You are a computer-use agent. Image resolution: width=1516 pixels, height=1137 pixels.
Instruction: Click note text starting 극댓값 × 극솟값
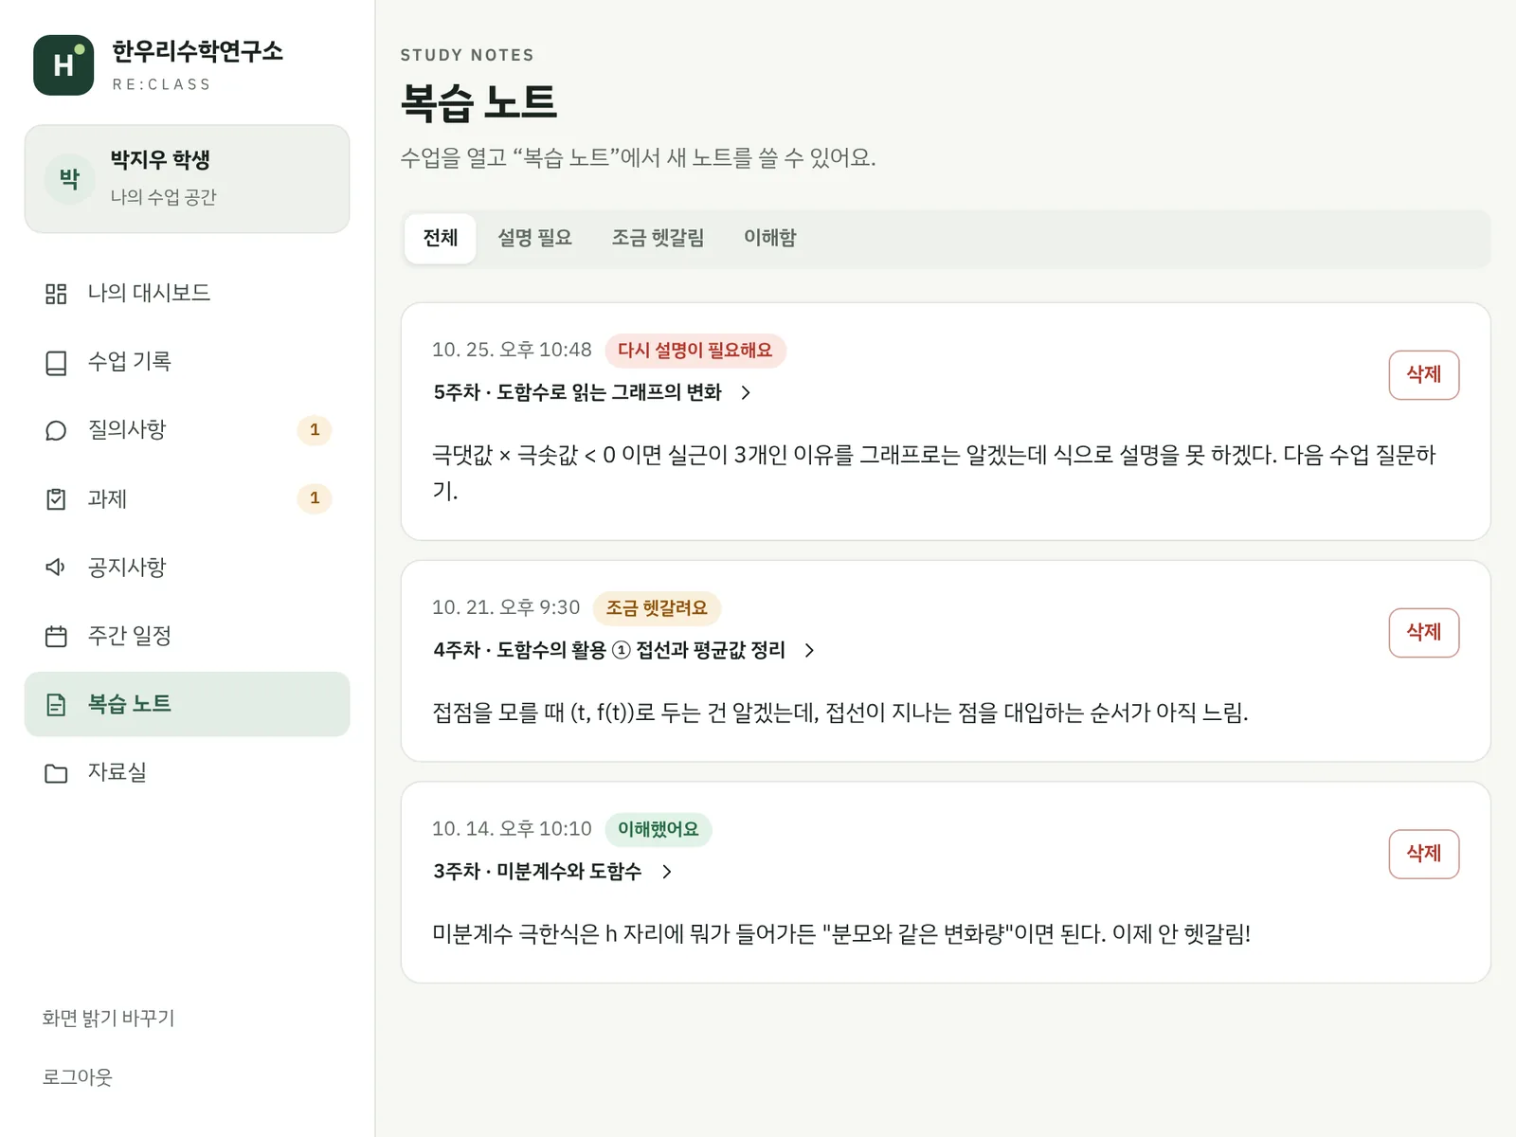[933, 473]
